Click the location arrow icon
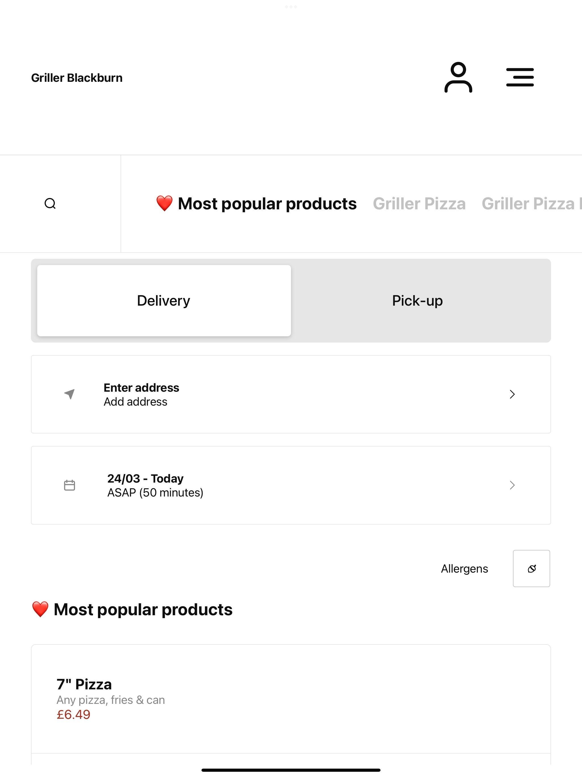 pos(70,394)
